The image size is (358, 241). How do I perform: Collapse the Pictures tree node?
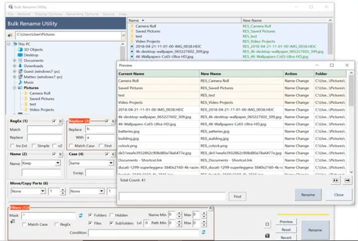click(15, 88)
